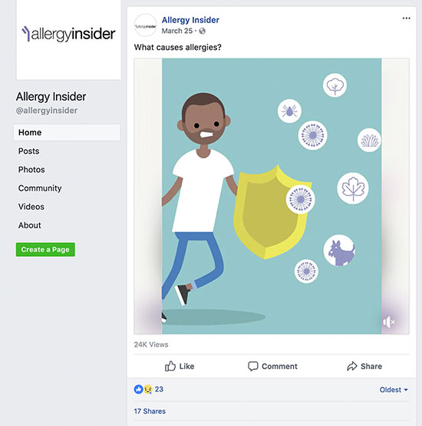Open the Allergy Insider page name link
The width and height of the screenshot is (422, 426).
[190, 20]
